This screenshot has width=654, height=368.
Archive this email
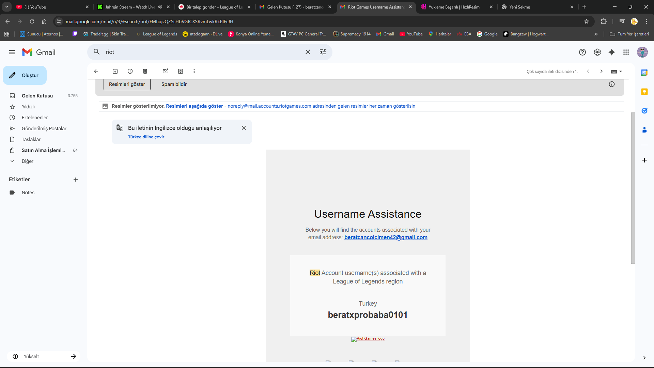click(x=115, y=71)
